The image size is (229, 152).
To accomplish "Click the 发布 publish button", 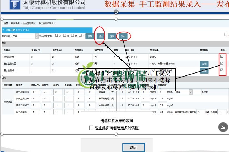I will (123, 36).
